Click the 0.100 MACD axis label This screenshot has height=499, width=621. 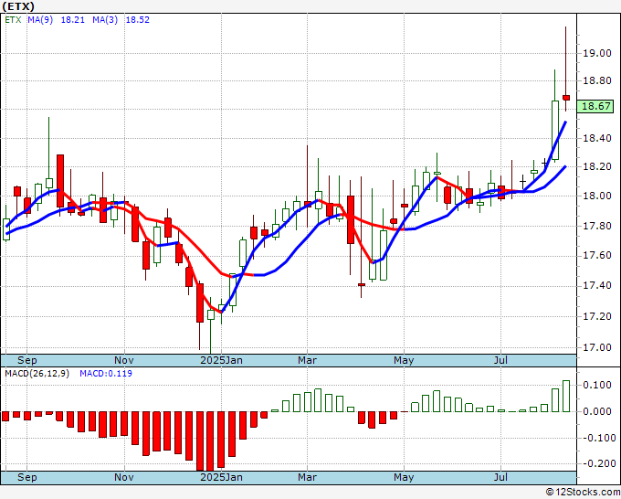[x=597, y=385]
